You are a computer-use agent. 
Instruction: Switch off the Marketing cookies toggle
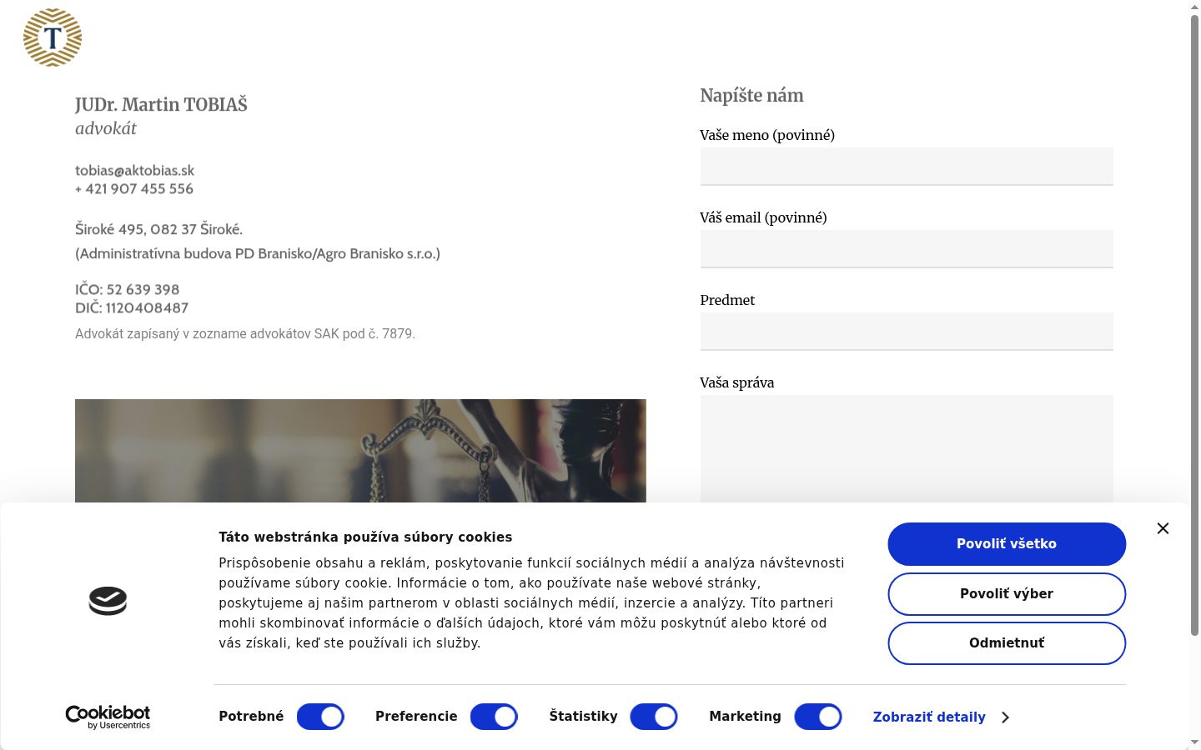click(x=818, y=717)
